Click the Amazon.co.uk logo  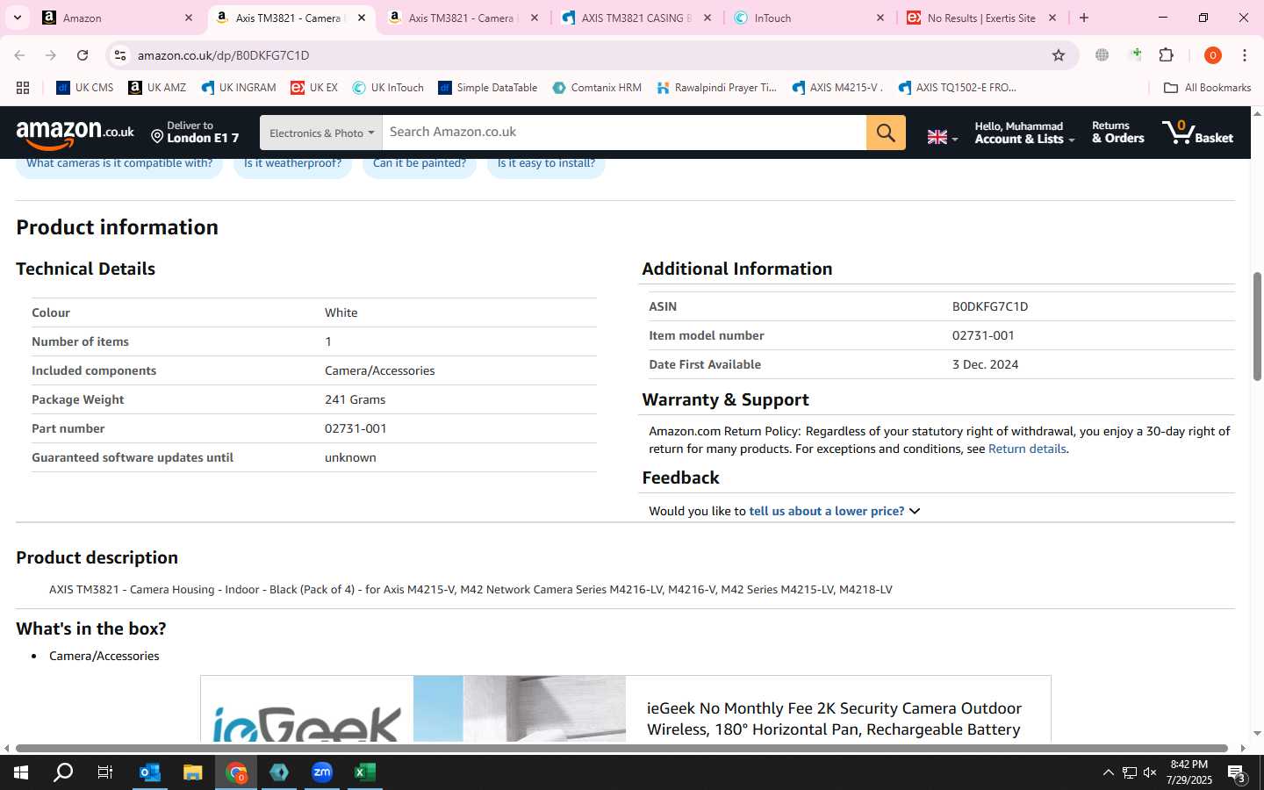pyautogui.click(x=75, y=133)
